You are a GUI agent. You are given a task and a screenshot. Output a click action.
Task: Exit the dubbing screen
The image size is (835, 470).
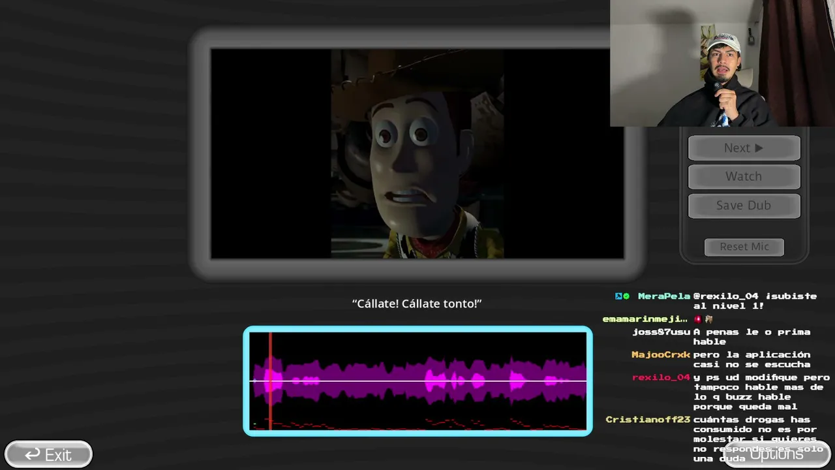(48, 454)
